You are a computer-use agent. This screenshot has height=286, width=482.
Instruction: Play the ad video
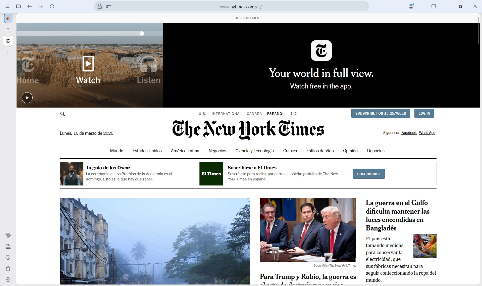[x=27, y=98]
